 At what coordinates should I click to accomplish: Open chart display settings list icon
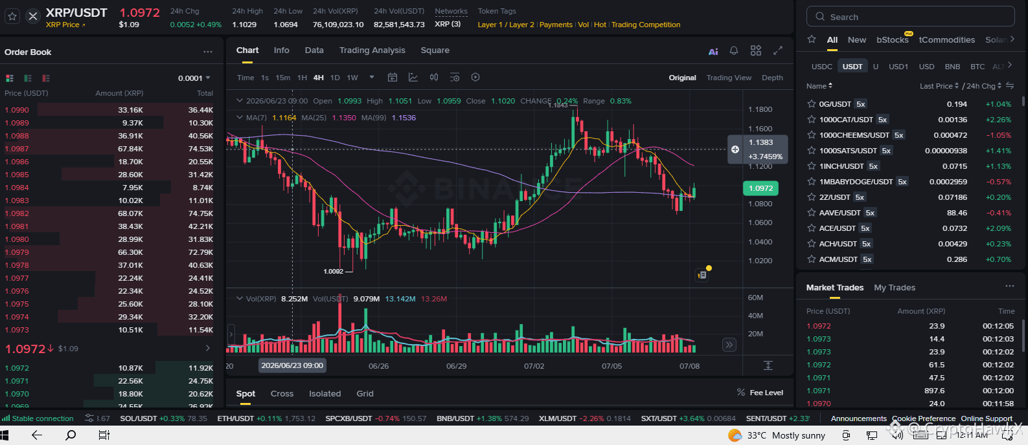click(455, 78)
